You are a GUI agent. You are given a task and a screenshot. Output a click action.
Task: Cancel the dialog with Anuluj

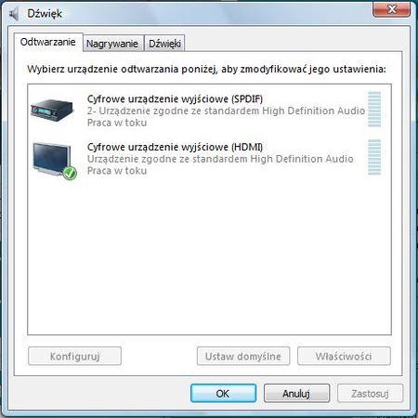coord(296,394)
